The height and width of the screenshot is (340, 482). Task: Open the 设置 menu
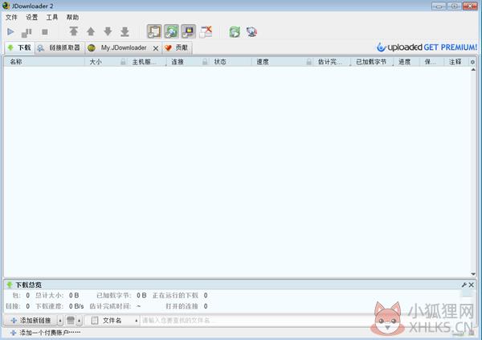[x=31, y=17]
